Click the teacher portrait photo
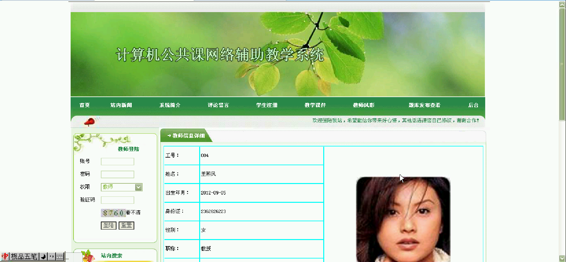Viewport: 566px width, 262px height. (x=403, y=219)
